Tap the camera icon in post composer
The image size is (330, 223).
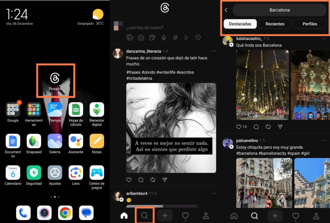tap(141, 38)
